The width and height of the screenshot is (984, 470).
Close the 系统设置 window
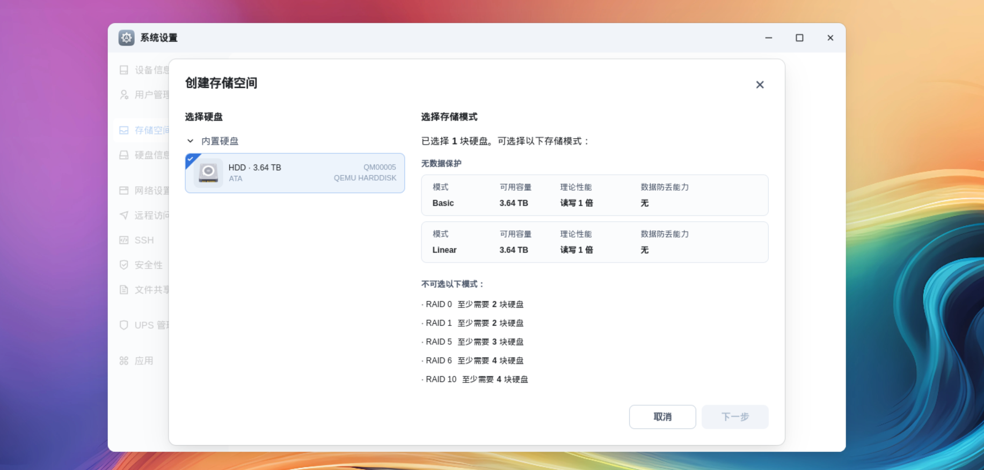pos(830,38)
